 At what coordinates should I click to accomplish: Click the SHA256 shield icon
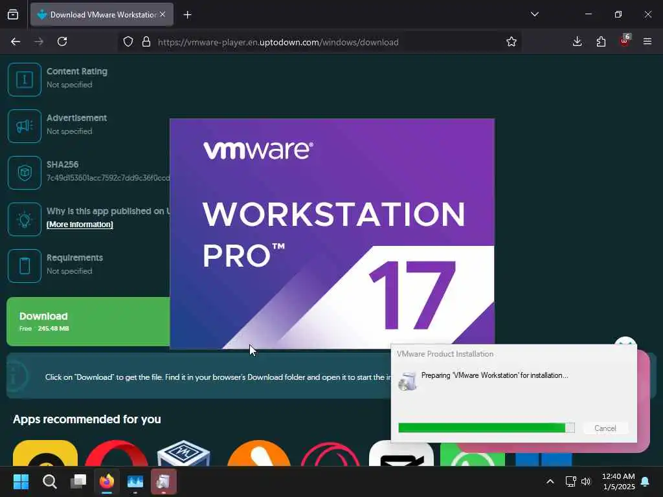25,172
